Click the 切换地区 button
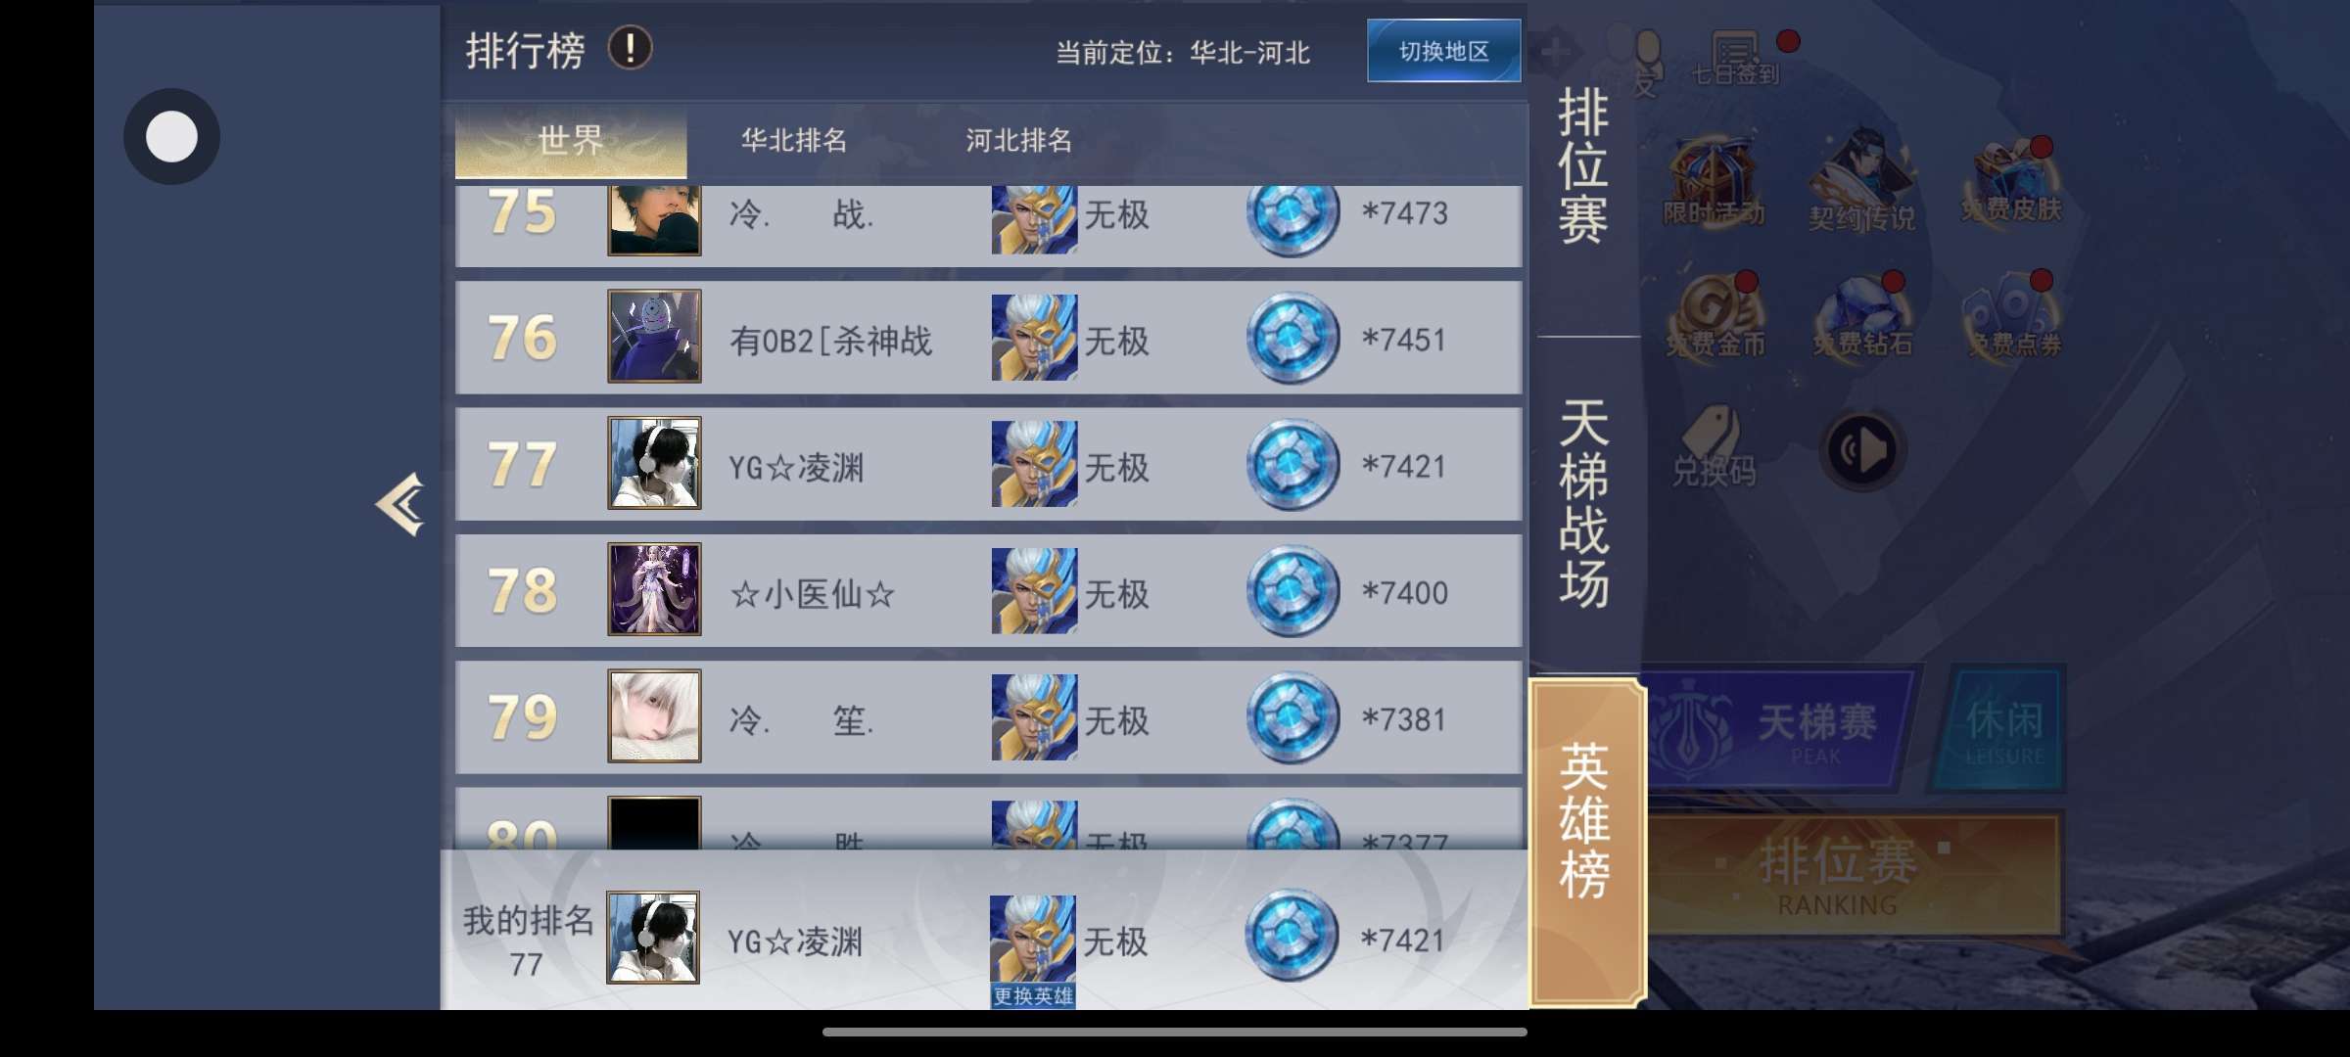2350x1057 pixels. [1444, 51]
